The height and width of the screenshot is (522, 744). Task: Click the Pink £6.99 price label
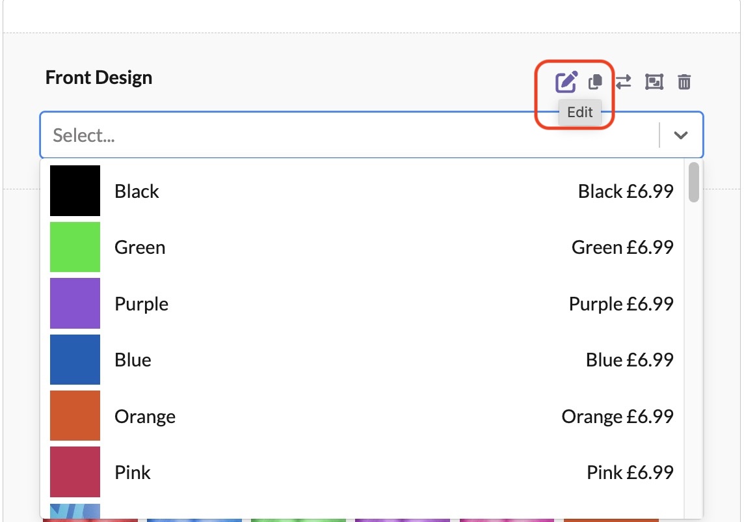[630, 472]
